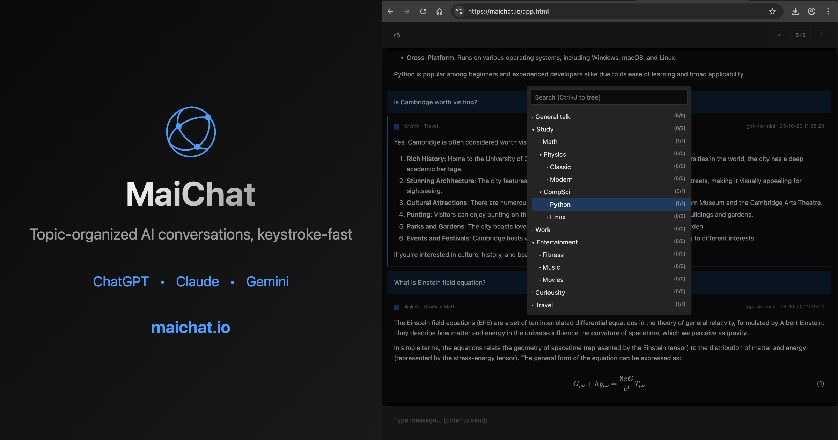Choose the Travel topic entry

[544, 305]
